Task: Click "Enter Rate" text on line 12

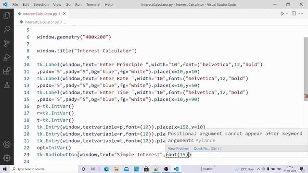Action: pos(115,79)
